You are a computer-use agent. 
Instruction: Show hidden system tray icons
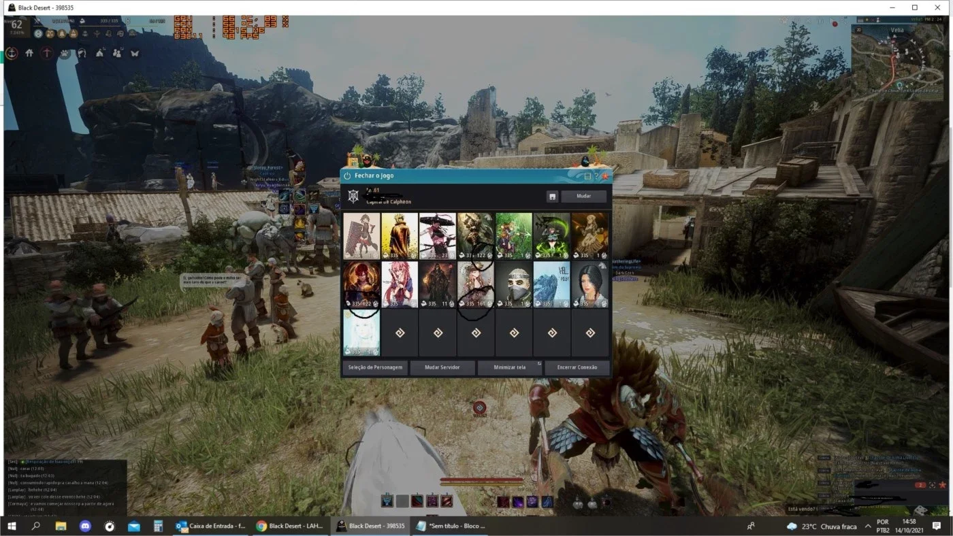(x=868, y=526)
